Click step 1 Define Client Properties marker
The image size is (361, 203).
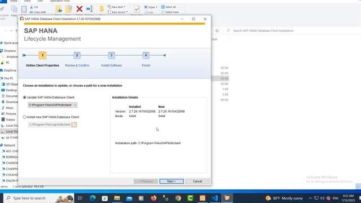(x=43, y=55)
